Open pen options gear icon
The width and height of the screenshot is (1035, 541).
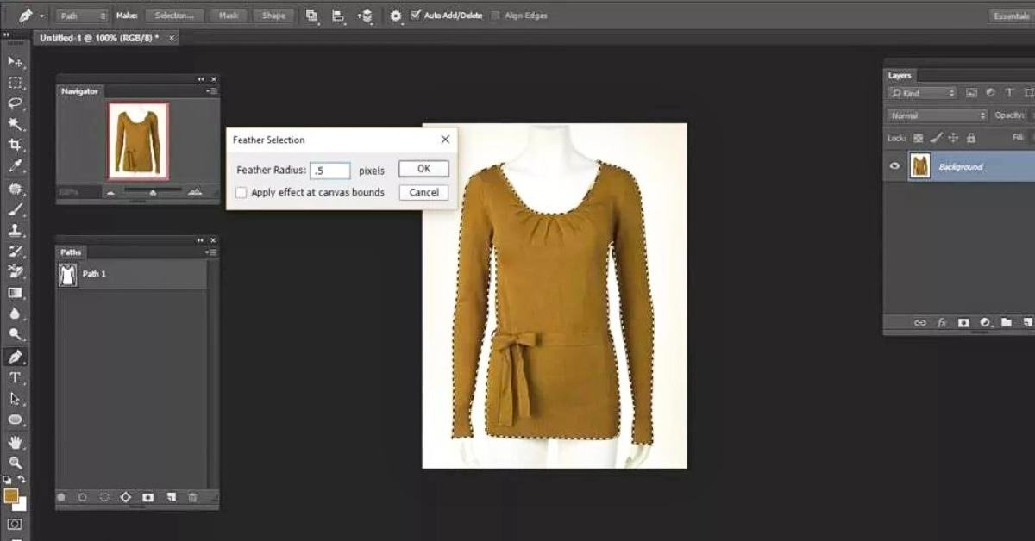pos(396,16)
